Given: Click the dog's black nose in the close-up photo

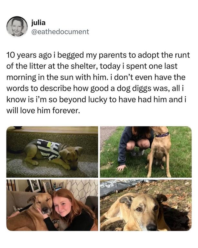Looking at the screenshot, I should click(x=152, y=227).
